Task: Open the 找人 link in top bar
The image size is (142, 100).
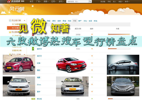Action: [x=115, y=1]
